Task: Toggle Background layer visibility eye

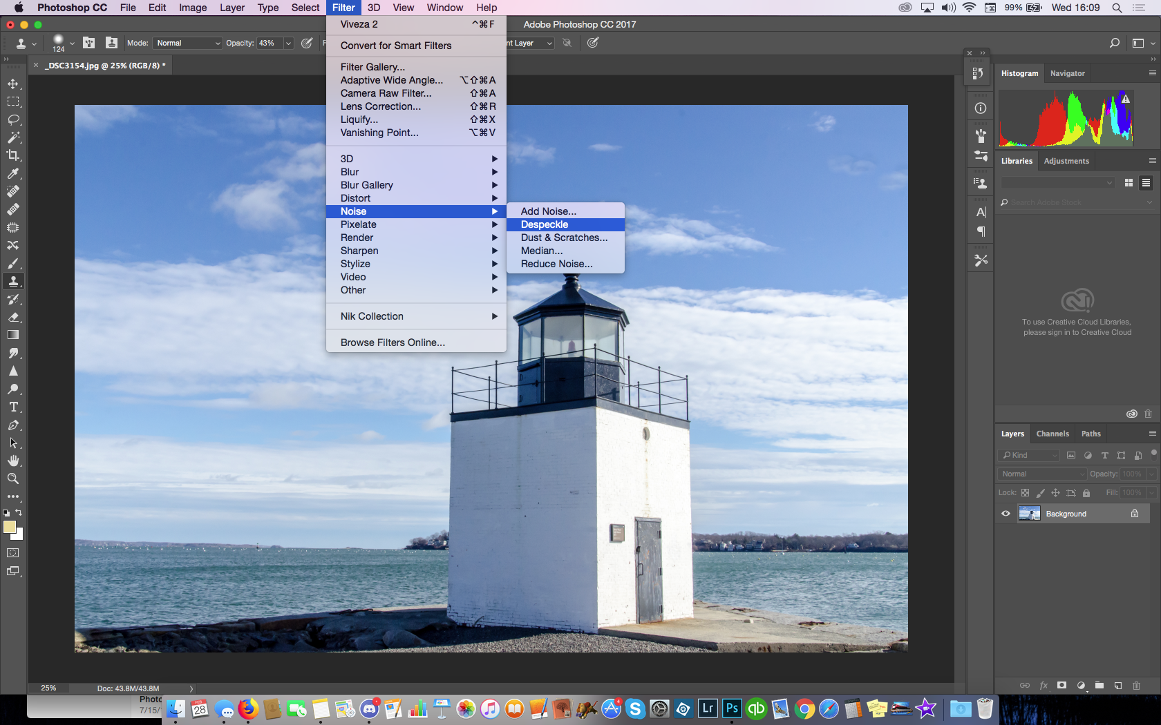Action: [x=1006, y=514]
